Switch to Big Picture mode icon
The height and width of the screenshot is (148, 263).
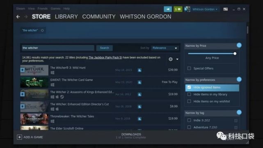(x=225, y=9)
